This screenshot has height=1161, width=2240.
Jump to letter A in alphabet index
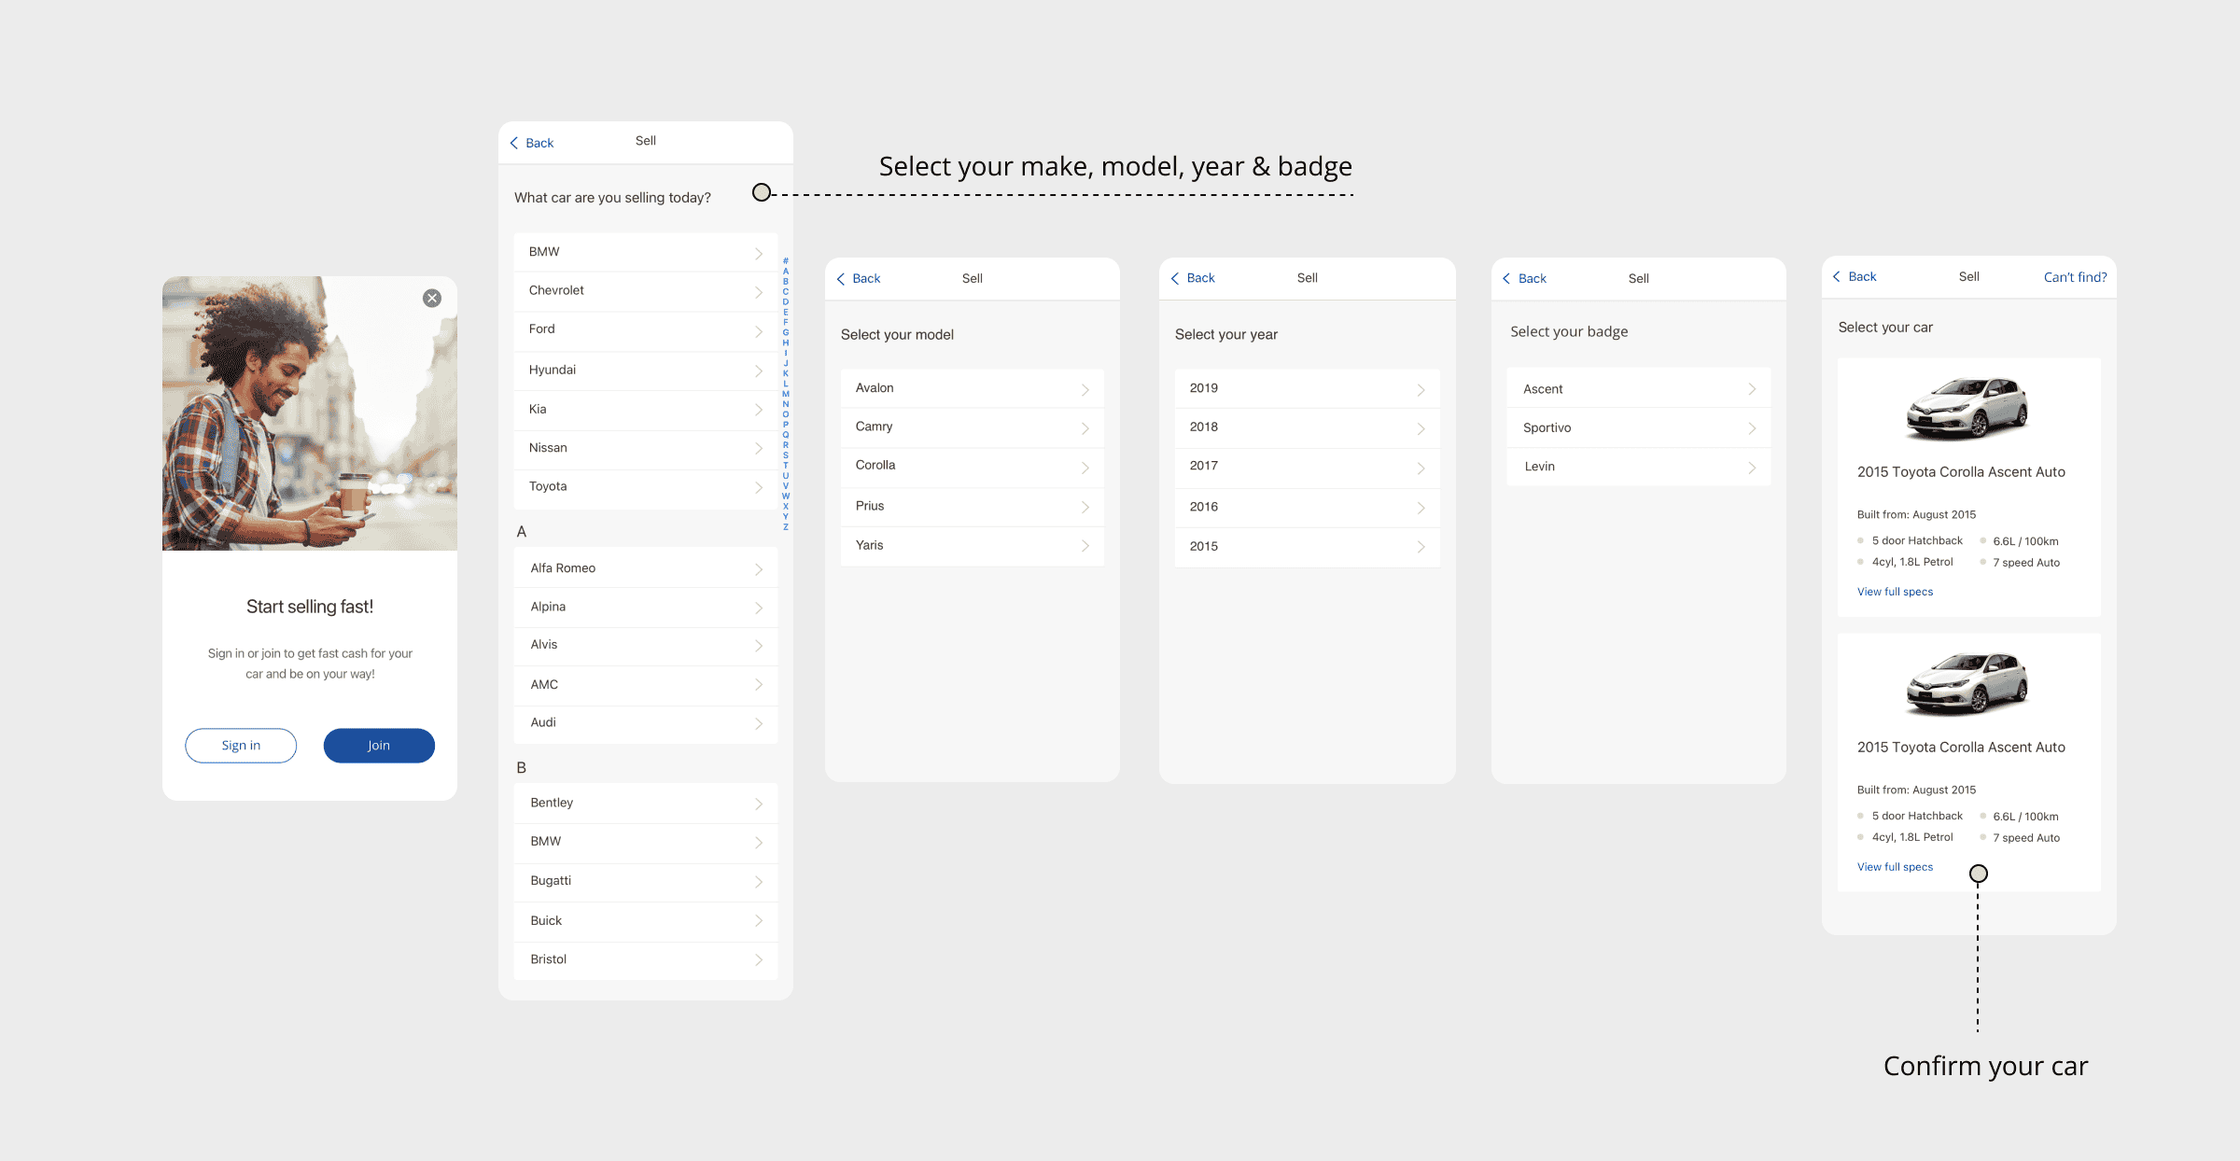pos(786,272)
